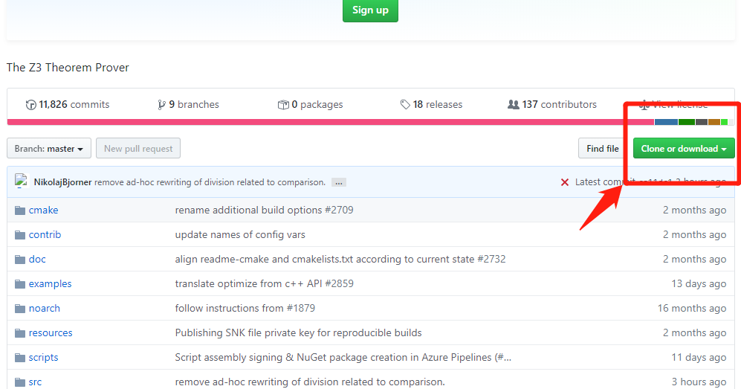Click the commits history clock icon
Image resolution: width=741 pixels, height=389 pixels.
point(30,105)
